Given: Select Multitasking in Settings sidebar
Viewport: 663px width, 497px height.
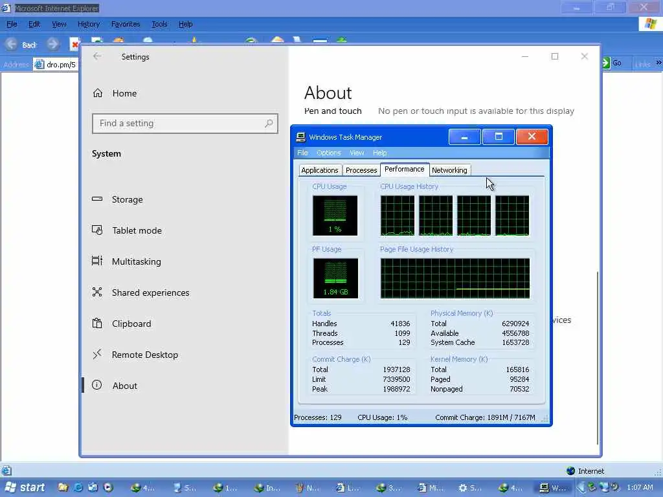Looking at the screenshot, I should [136, 261].
